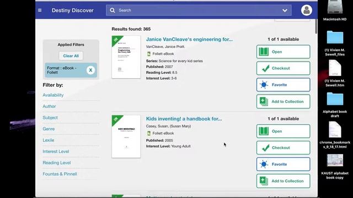The width and height of the screenshot is (353, 198).
Task: Select the Vivien M. Sewell.htm file
Action: 335,68
